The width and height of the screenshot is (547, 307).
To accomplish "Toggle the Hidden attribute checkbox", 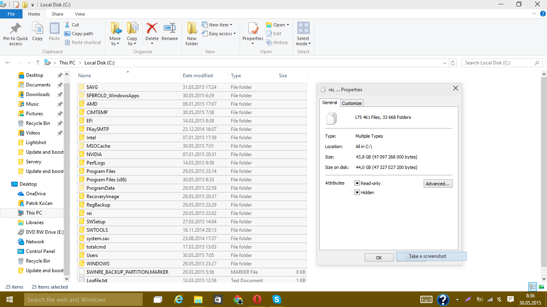I will [x=357, y=193].
